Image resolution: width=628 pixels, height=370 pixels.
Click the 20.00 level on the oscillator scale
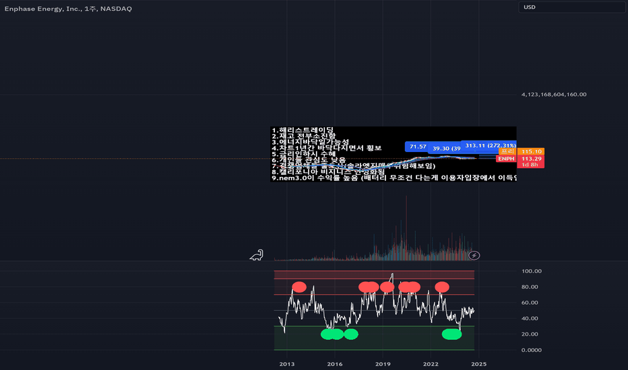click(x=530, y=334)
